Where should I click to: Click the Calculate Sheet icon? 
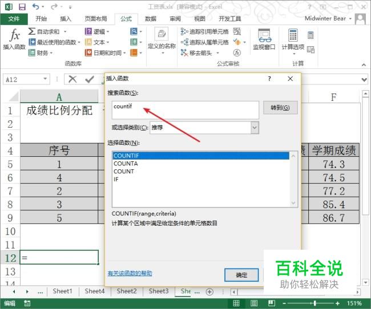coord(310,50)
